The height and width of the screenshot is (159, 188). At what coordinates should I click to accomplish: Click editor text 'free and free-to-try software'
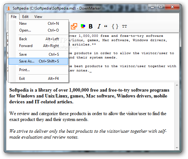pos(132,36)
